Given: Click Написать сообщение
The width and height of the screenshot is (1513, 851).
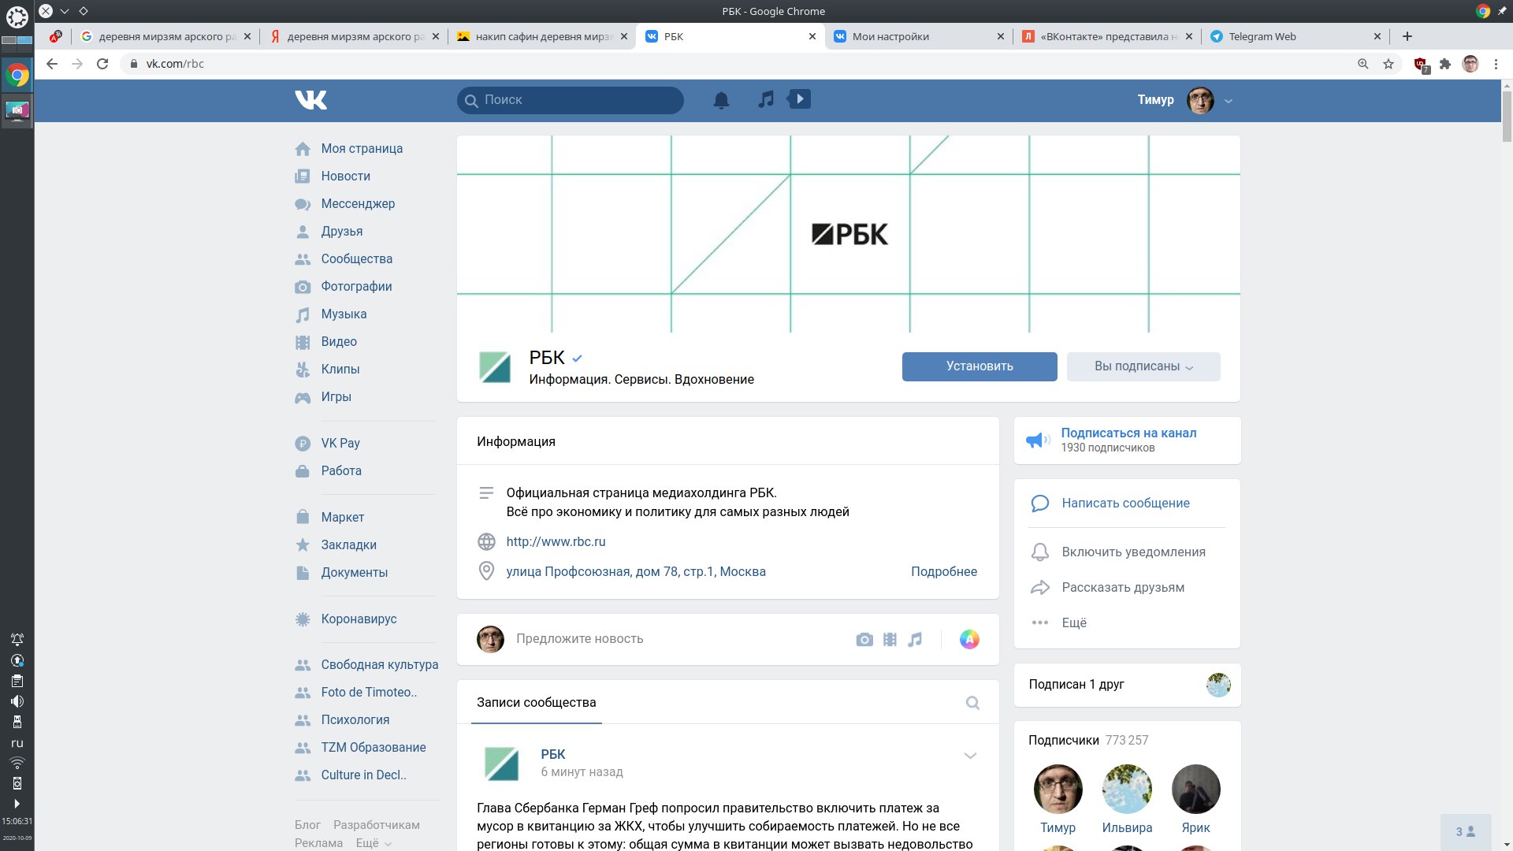Looking at the screenshot, I should (1125, 504).
